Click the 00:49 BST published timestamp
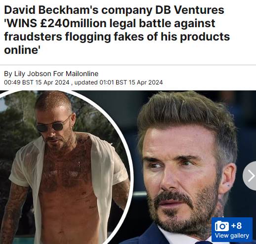 point(37,82)
